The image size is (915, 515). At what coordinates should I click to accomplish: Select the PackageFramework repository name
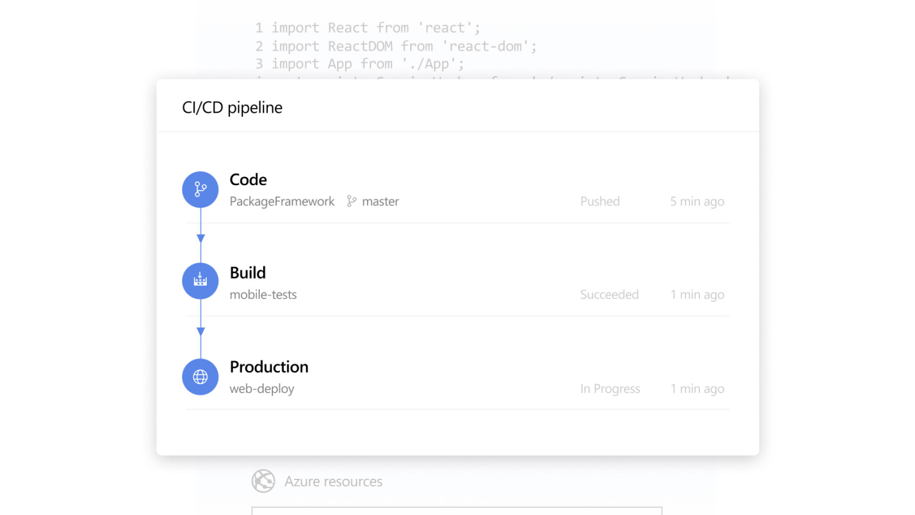(x=282, y=201)
